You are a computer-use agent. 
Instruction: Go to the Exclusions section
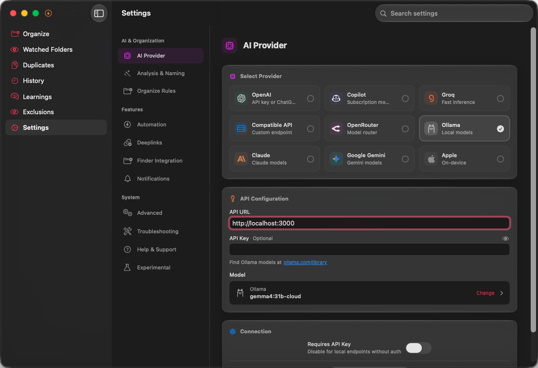(x=56, y=112)
